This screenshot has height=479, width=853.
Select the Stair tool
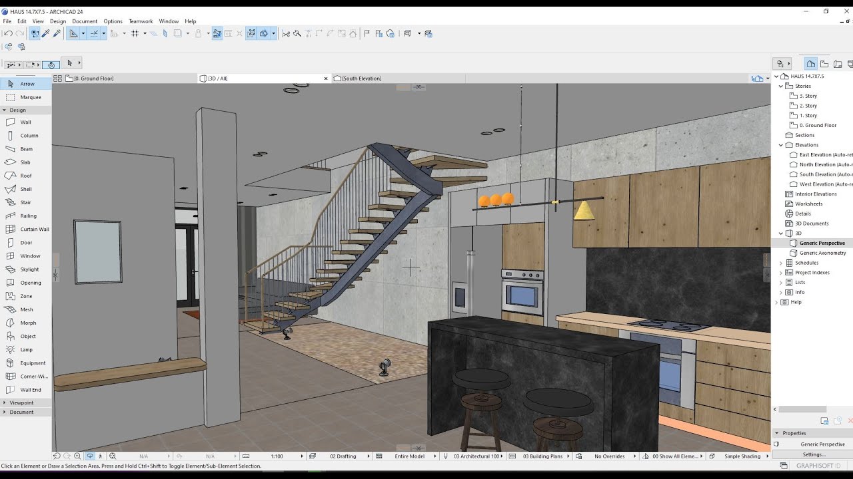26,202
